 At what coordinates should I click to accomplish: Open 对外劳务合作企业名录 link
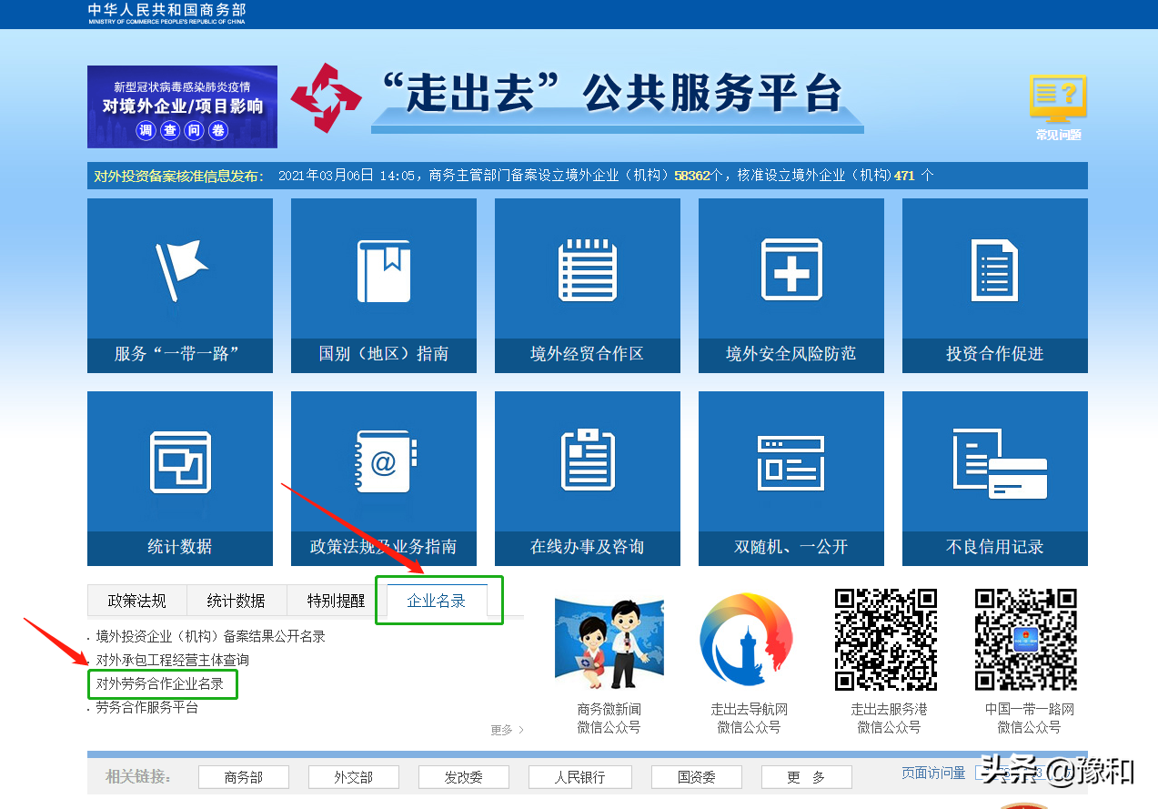pyautogui.click(x=162, y=685)
